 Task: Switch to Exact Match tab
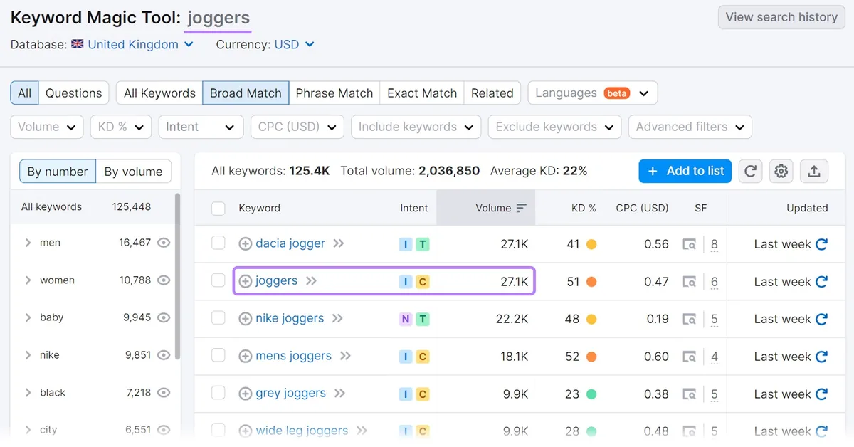coord(422,93)
